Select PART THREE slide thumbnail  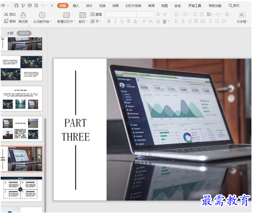pyautogui.click(x=22, y=159)
